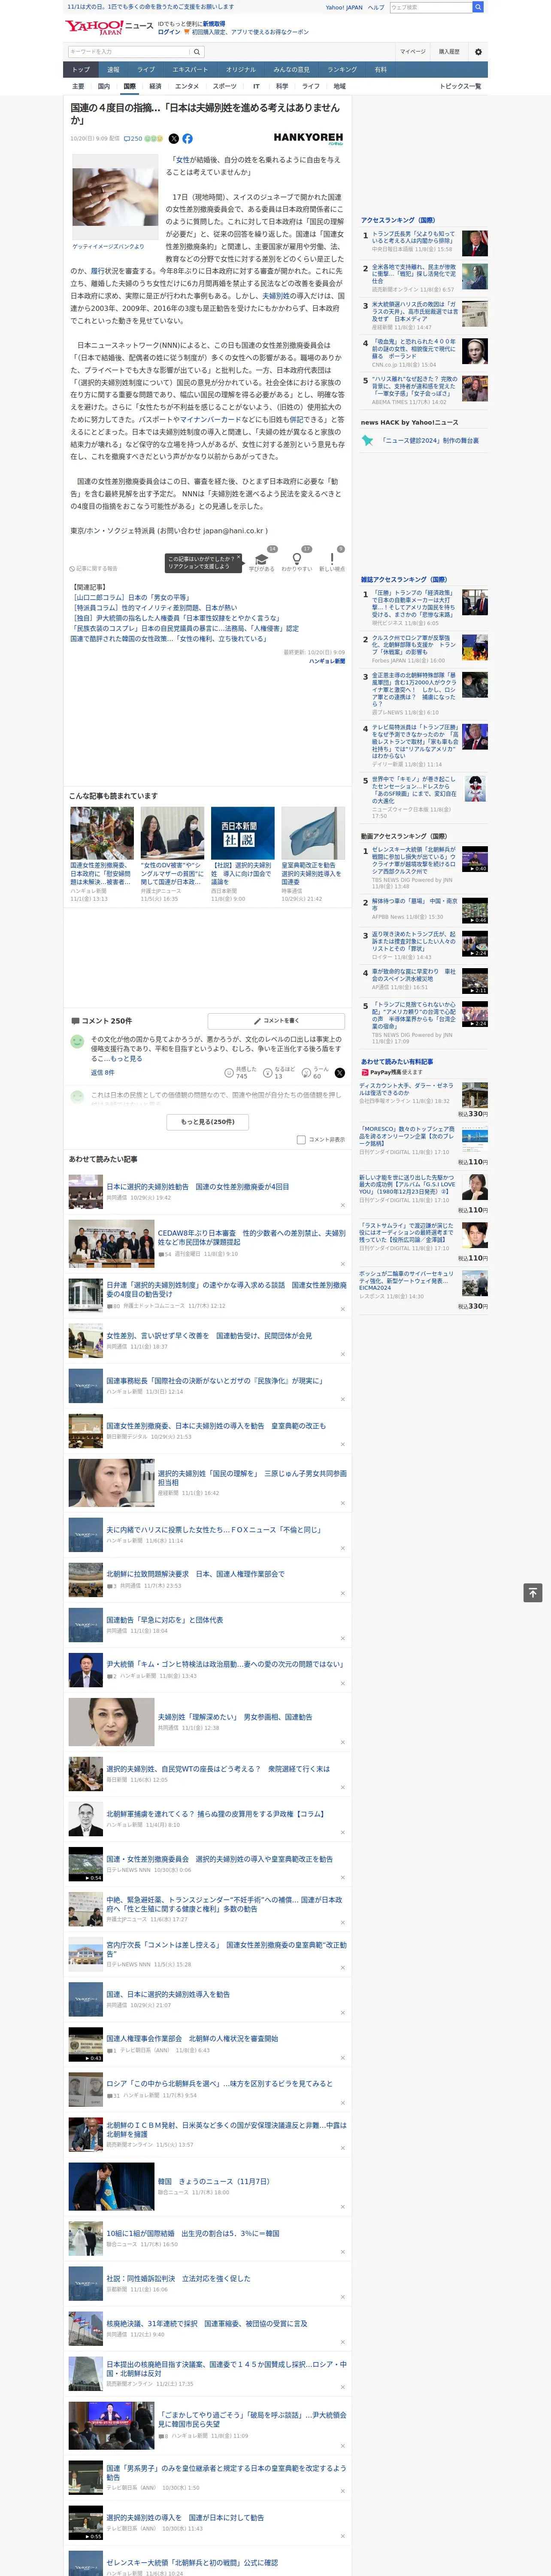
Task: Toggle the コメント非表示 checkbox
Action: tap(301, 1140)
